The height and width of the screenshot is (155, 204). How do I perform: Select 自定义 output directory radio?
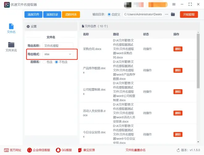point(109,15)
